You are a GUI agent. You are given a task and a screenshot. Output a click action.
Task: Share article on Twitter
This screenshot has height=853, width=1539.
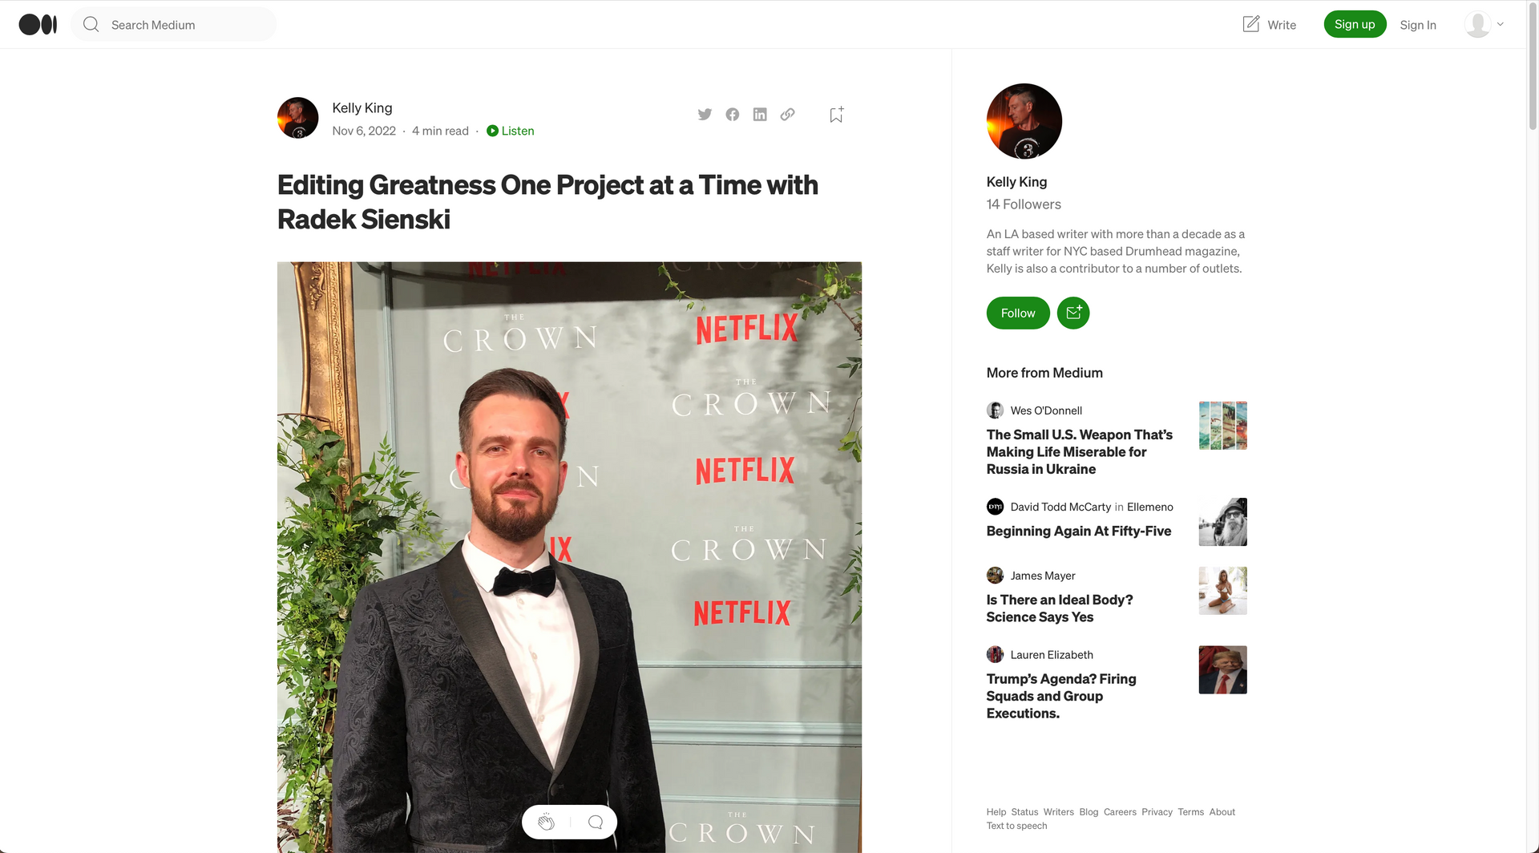pyautogui.click(x=705, y=114)
